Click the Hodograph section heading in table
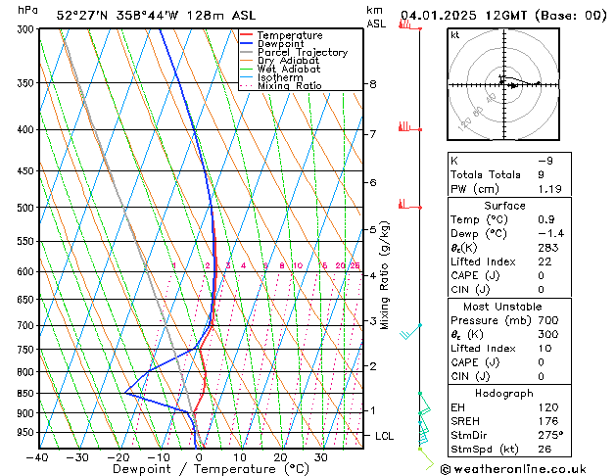616x476 pixels. pyautogui.click(x=504, y=394)
